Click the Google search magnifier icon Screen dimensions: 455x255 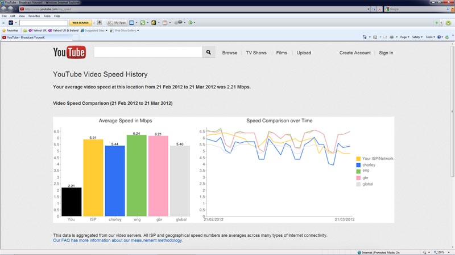pyautogui.click(x=448, y=9)
